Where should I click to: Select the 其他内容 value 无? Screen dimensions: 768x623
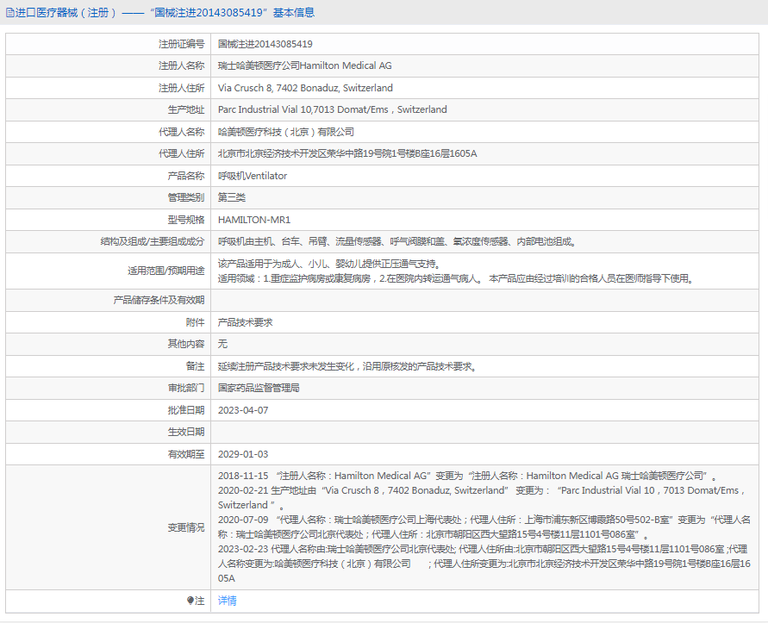[223, 344]
